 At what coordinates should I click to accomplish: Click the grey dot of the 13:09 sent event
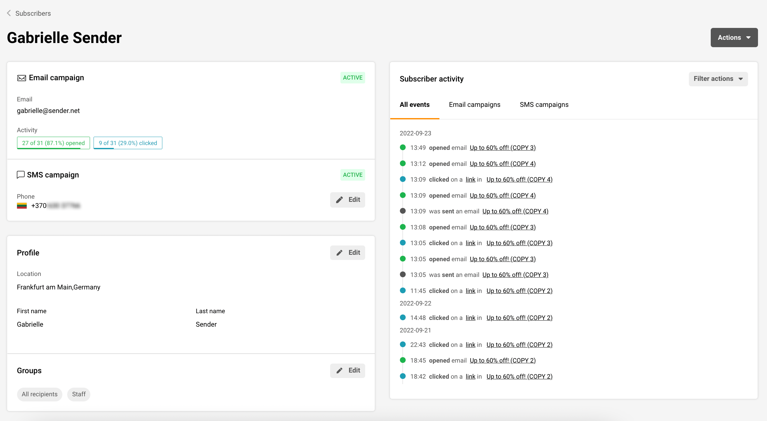pyautogui.click(x=402, y=211)
